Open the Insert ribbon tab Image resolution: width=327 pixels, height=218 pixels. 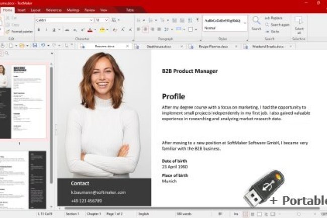22,10
